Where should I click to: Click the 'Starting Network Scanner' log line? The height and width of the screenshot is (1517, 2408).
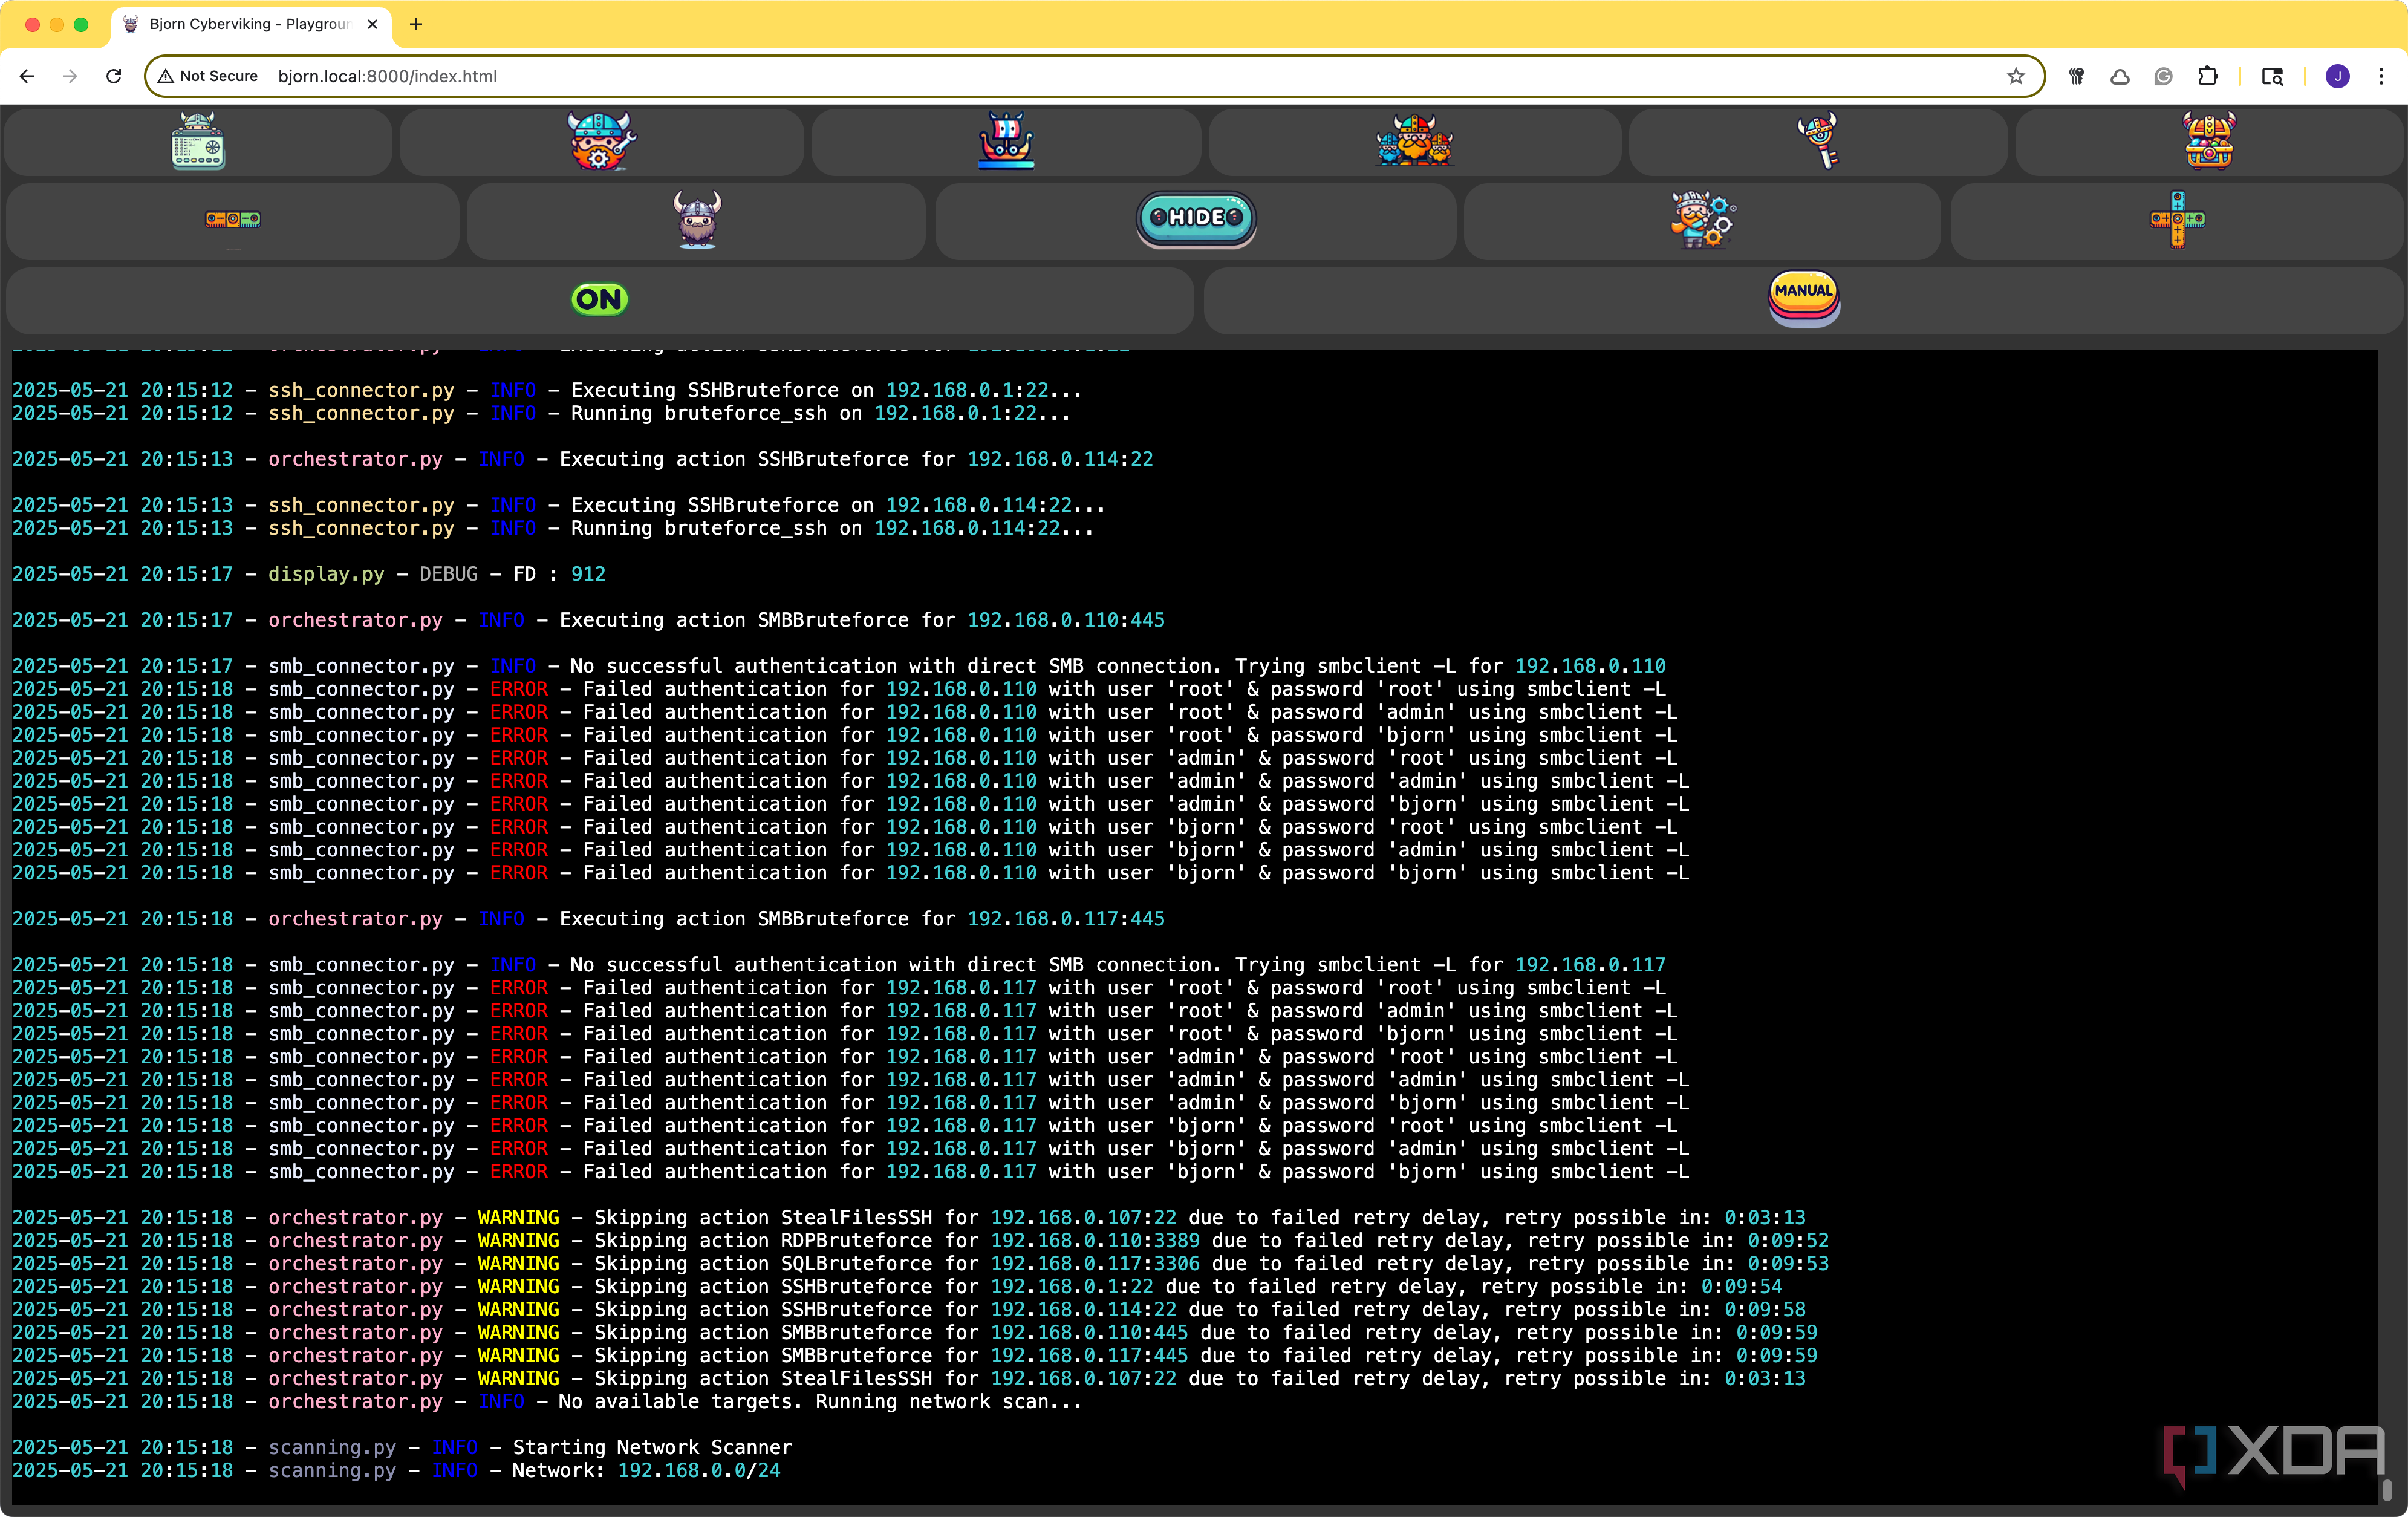click(x=402, y=1447)
